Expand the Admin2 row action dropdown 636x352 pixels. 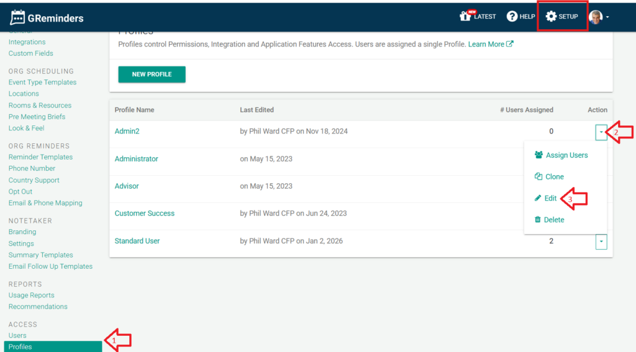point(601,132)
